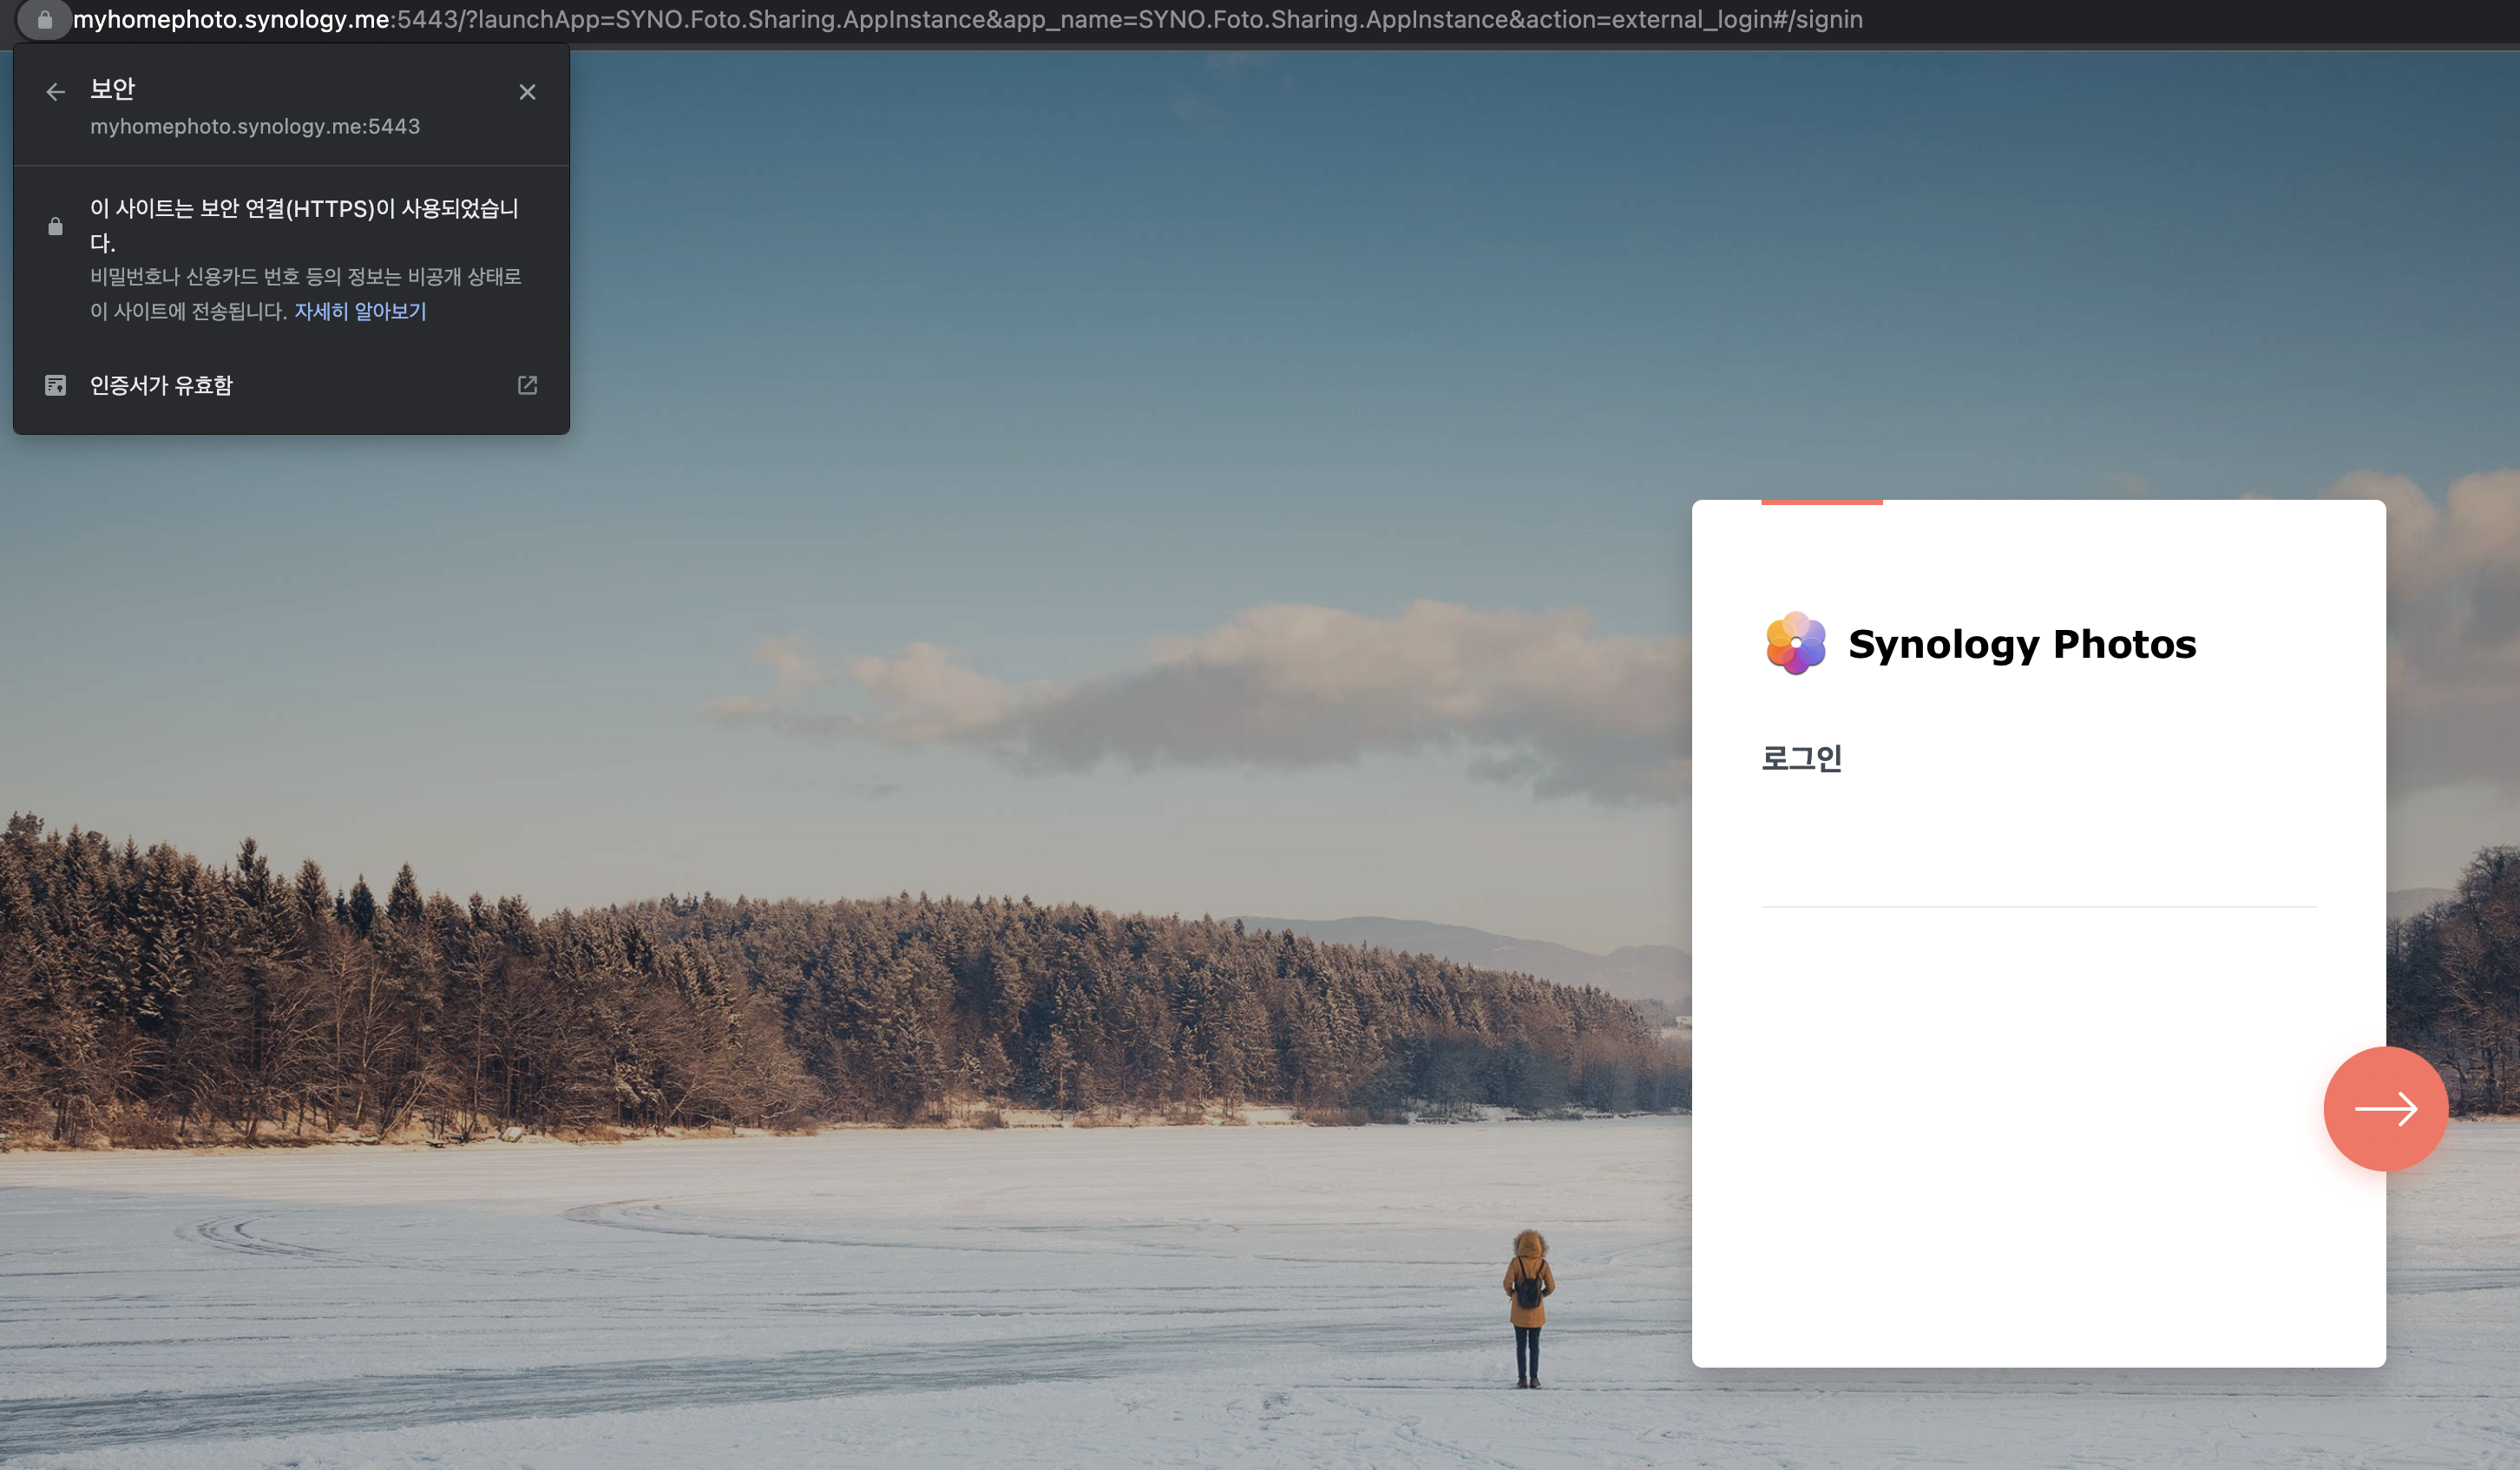The width and height of the screenshot is (2520, 1470).
Task: Click the padlock icon beside HTTPS message
Action: coord(56,227)
